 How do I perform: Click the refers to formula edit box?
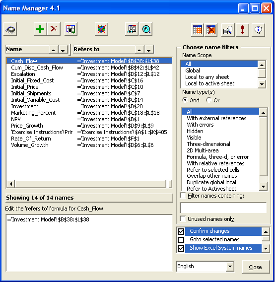click(x=89, y=243)
